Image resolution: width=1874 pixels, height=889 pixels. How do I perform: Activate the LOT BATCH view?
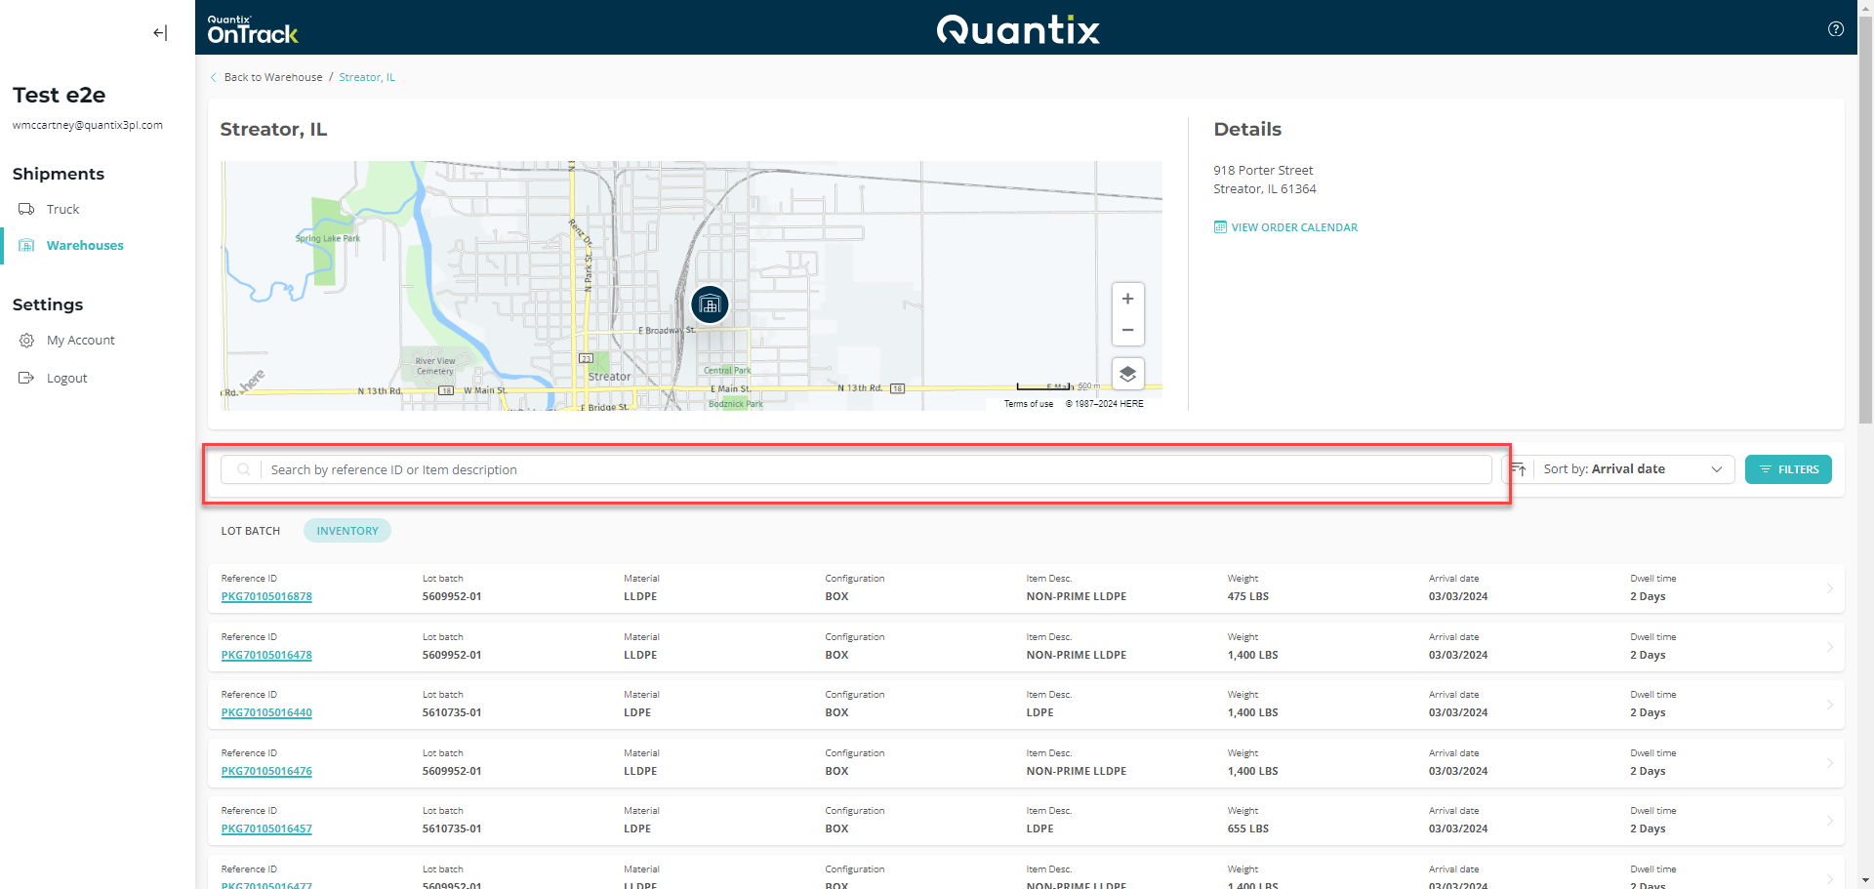click(x=250, y=530)
